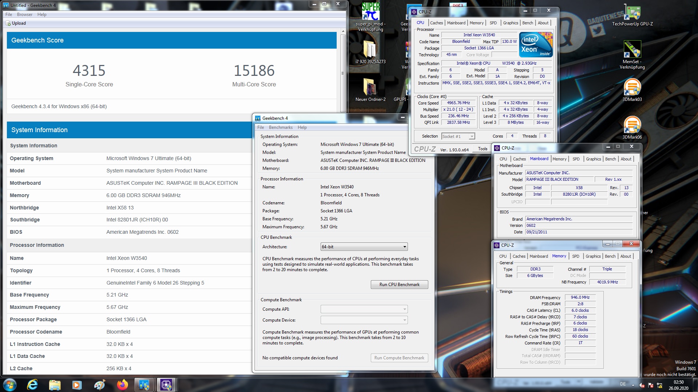Open TechPowerUp GPU-Z desktop icon
The width and height of the screenshot is (698, 392).
point(632,15)
